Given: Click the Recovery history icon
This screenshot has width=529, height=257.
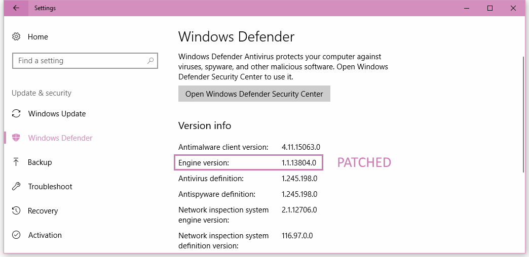Looking at the screenshot, I should 16,211.
